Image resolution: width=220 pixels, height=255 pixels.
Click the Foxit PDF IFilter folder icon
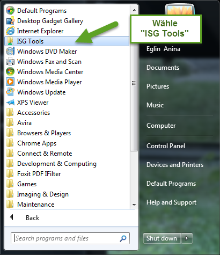[10, 174]
